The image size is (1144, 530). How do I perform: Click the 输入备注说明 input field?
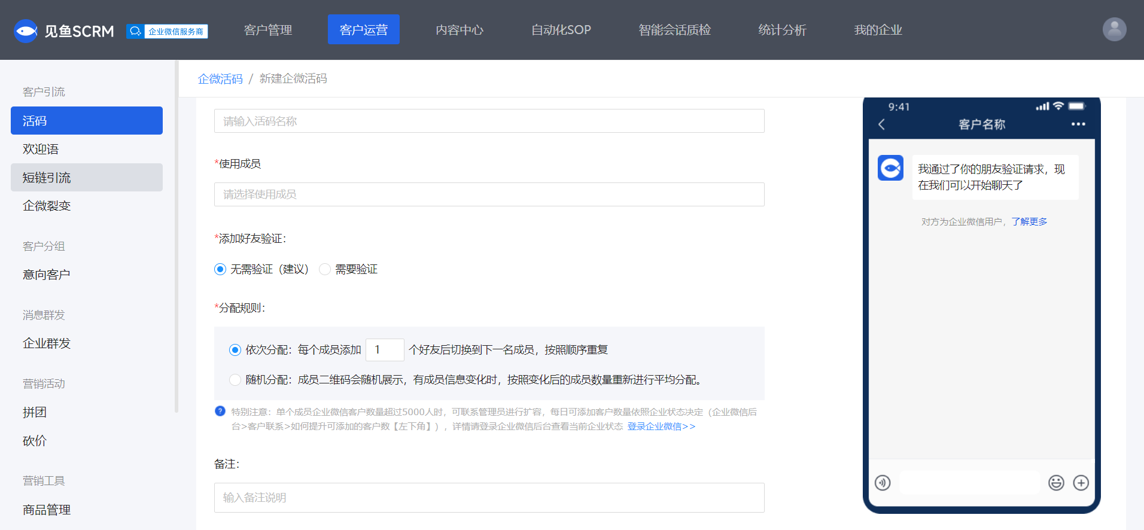coord(489,498)
